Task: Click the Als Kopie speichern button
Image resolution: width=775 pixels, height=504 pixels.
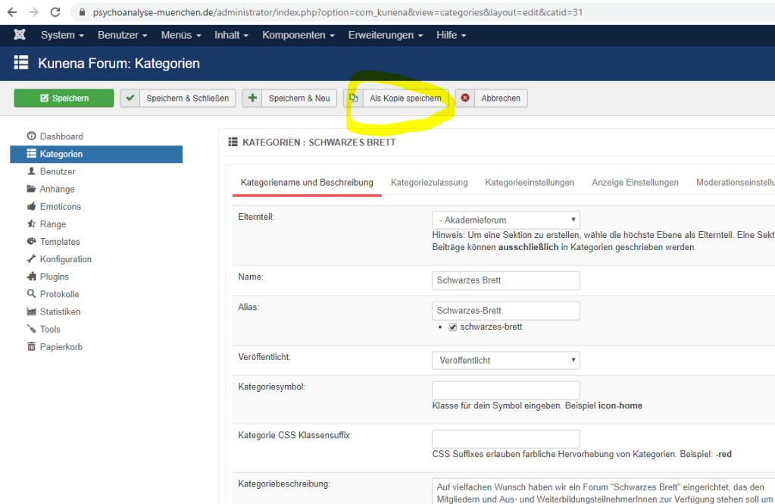Action: (x=397, y=99)
